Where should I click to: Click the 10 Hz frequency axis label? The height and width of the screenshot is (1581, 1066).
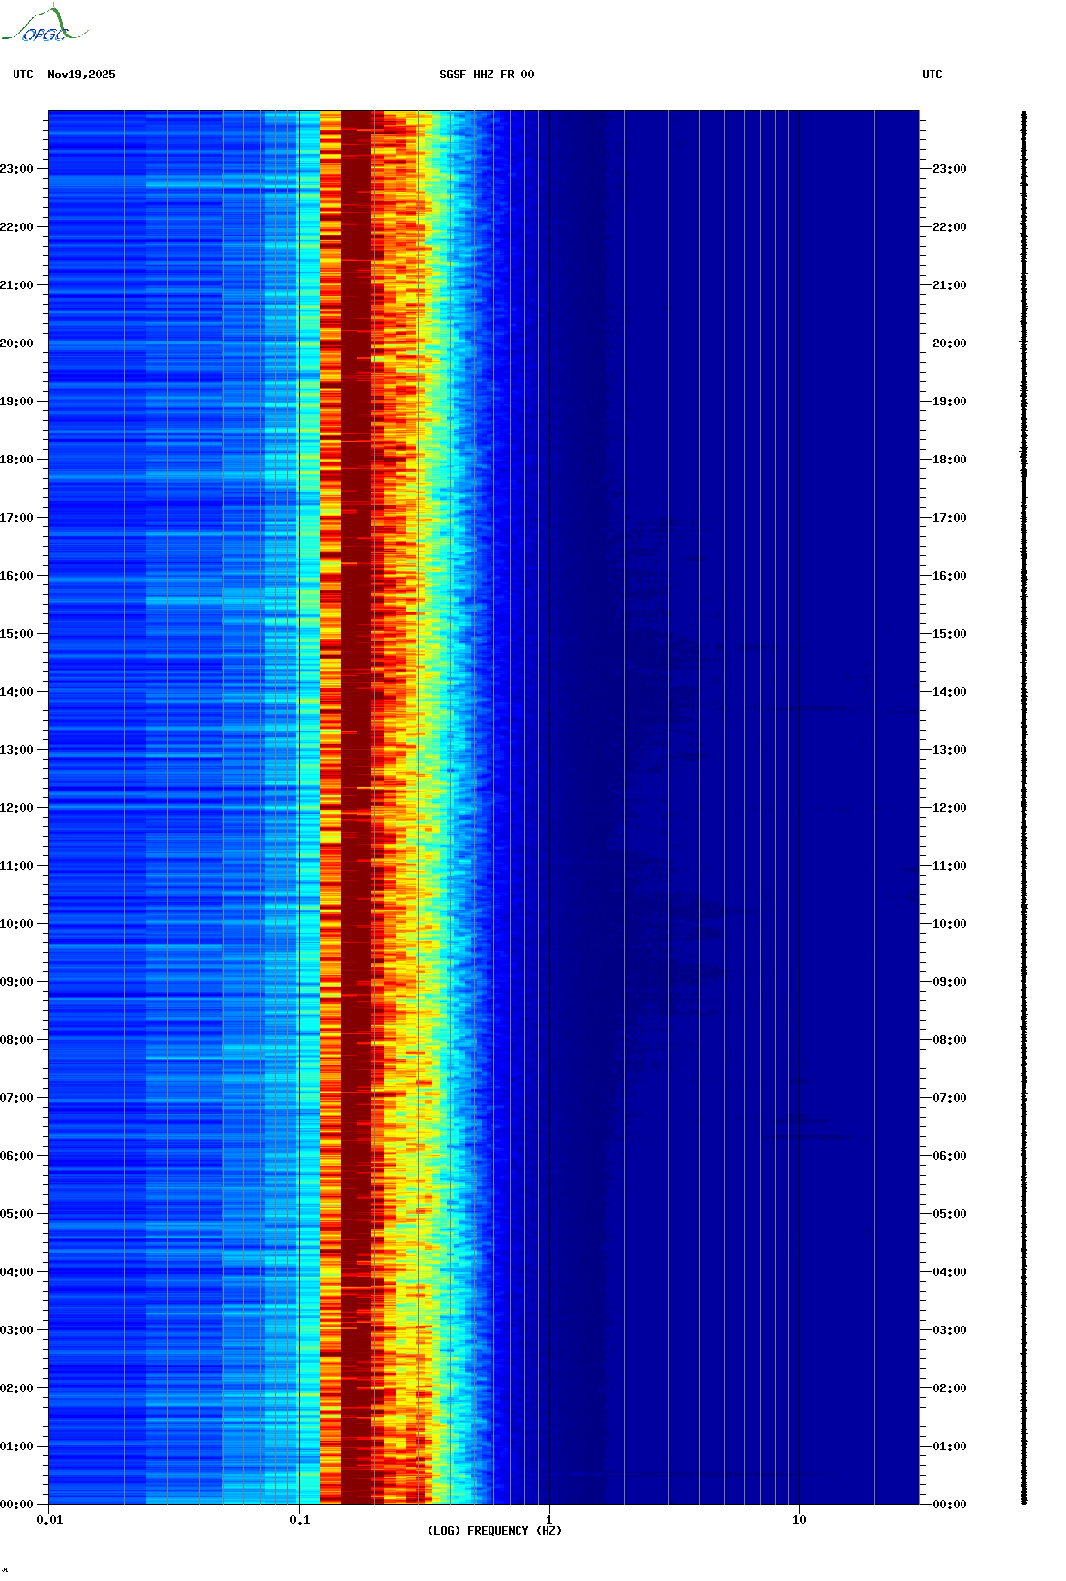click(799, 1520)
